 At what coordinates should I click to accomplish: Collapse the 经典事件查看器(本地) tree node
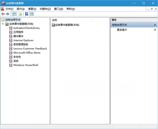(x=3, y=24)
